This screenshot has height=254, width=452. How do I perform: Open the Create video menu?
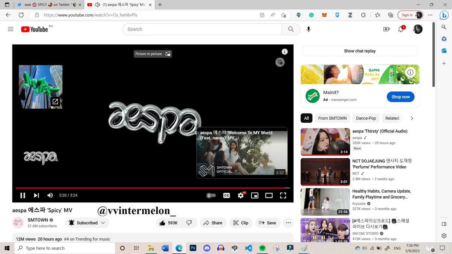pyautogui.click(x=386, y=29)
